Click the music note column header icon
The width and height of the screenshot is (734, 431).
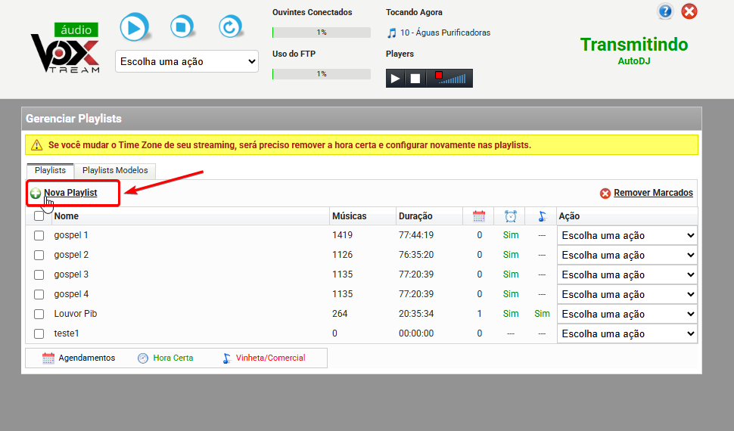click(x=542, y=216)
